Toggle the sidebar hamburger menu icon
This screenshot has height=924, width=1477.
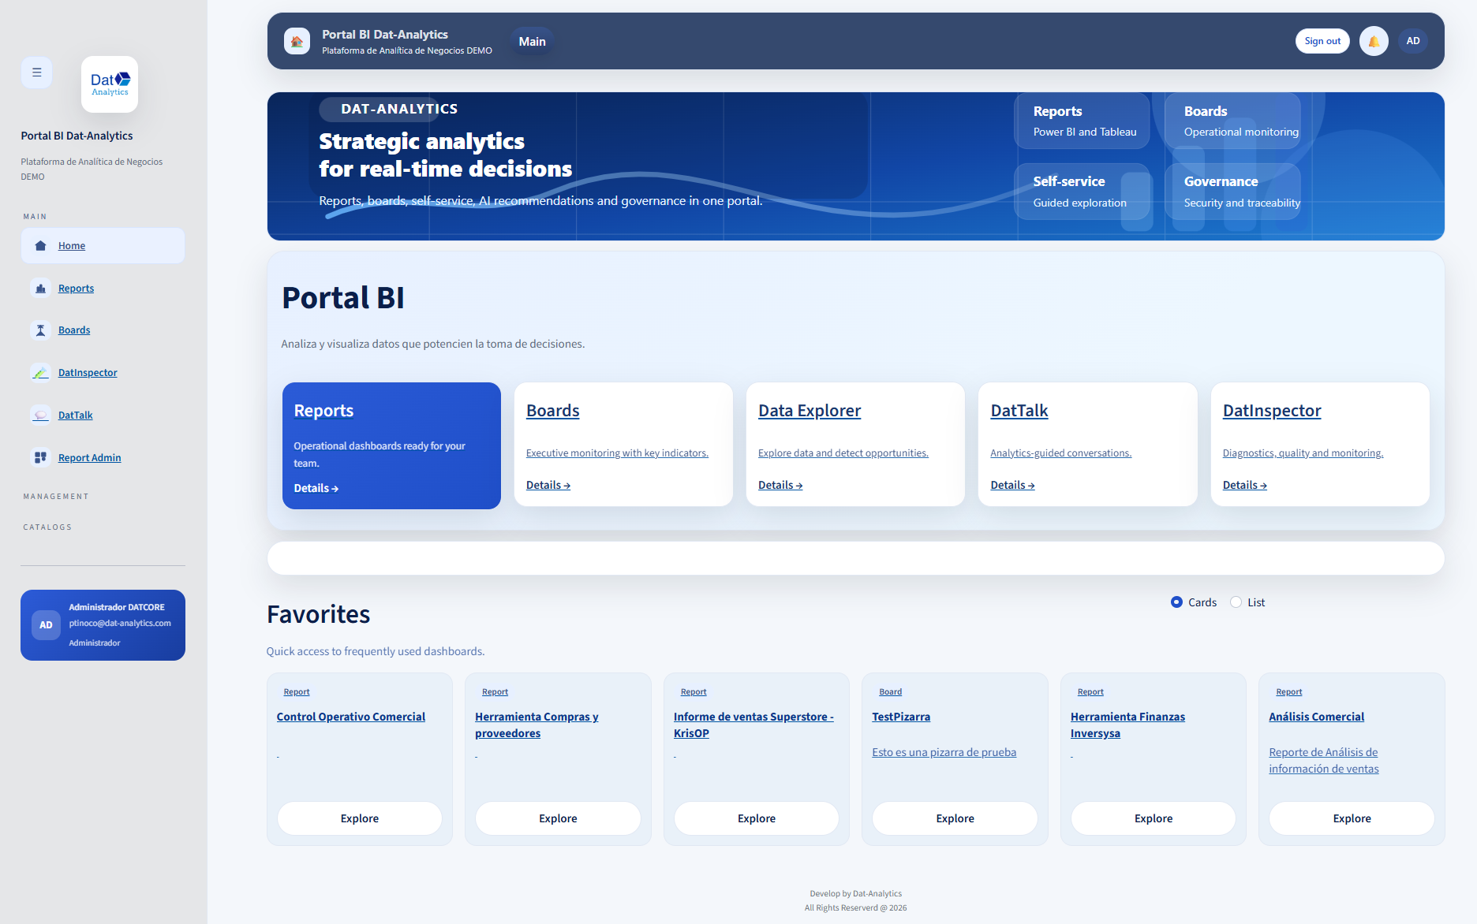coord(36,73)
